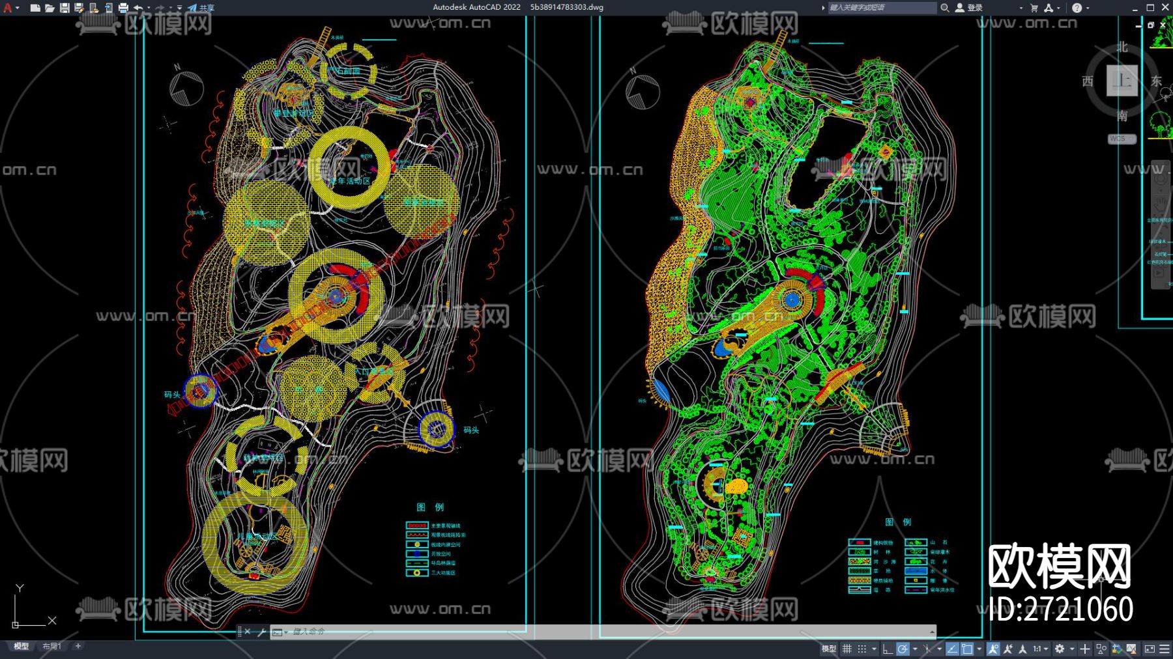
Task: Open workspace switching gear icon
Action: point(1060,649)
